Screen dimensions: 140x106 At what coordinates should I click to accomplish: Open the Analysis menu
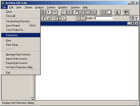(40, 8)
